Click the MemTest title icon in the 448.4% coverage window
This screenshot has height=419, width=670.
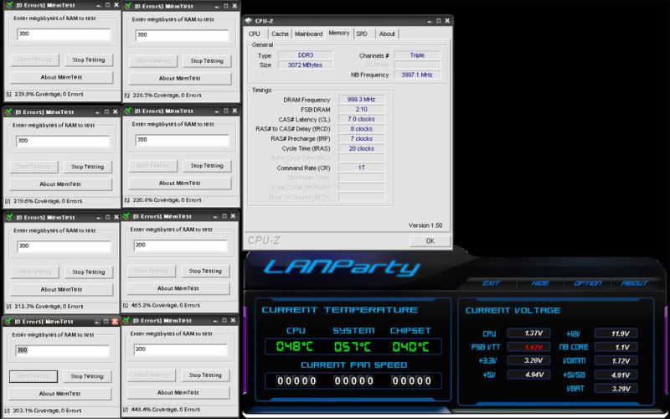click(126, 320)
